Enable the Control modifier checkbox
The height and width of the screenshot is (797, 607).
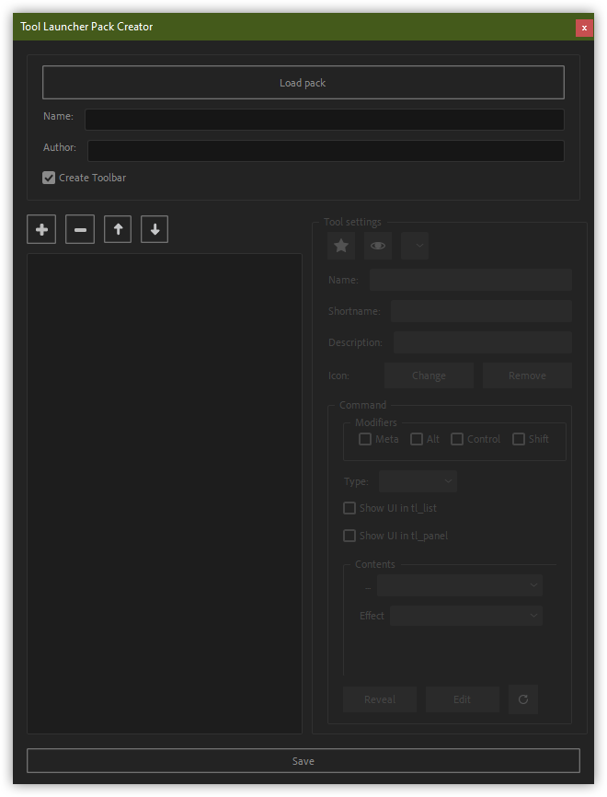pos(457,439)
